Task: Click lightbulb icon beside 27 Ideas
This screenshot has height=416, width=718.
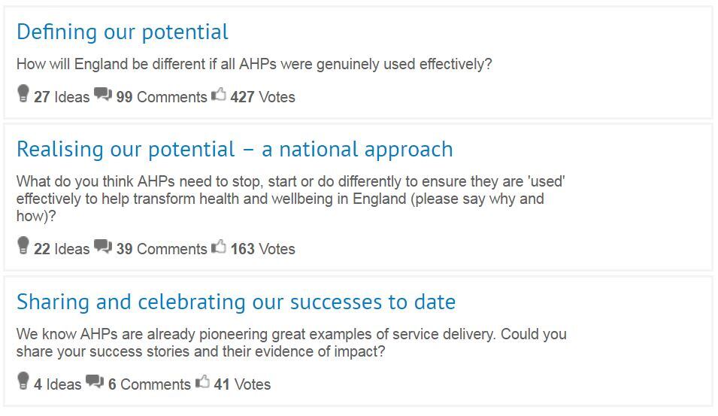Action: (x=23, y=93)
